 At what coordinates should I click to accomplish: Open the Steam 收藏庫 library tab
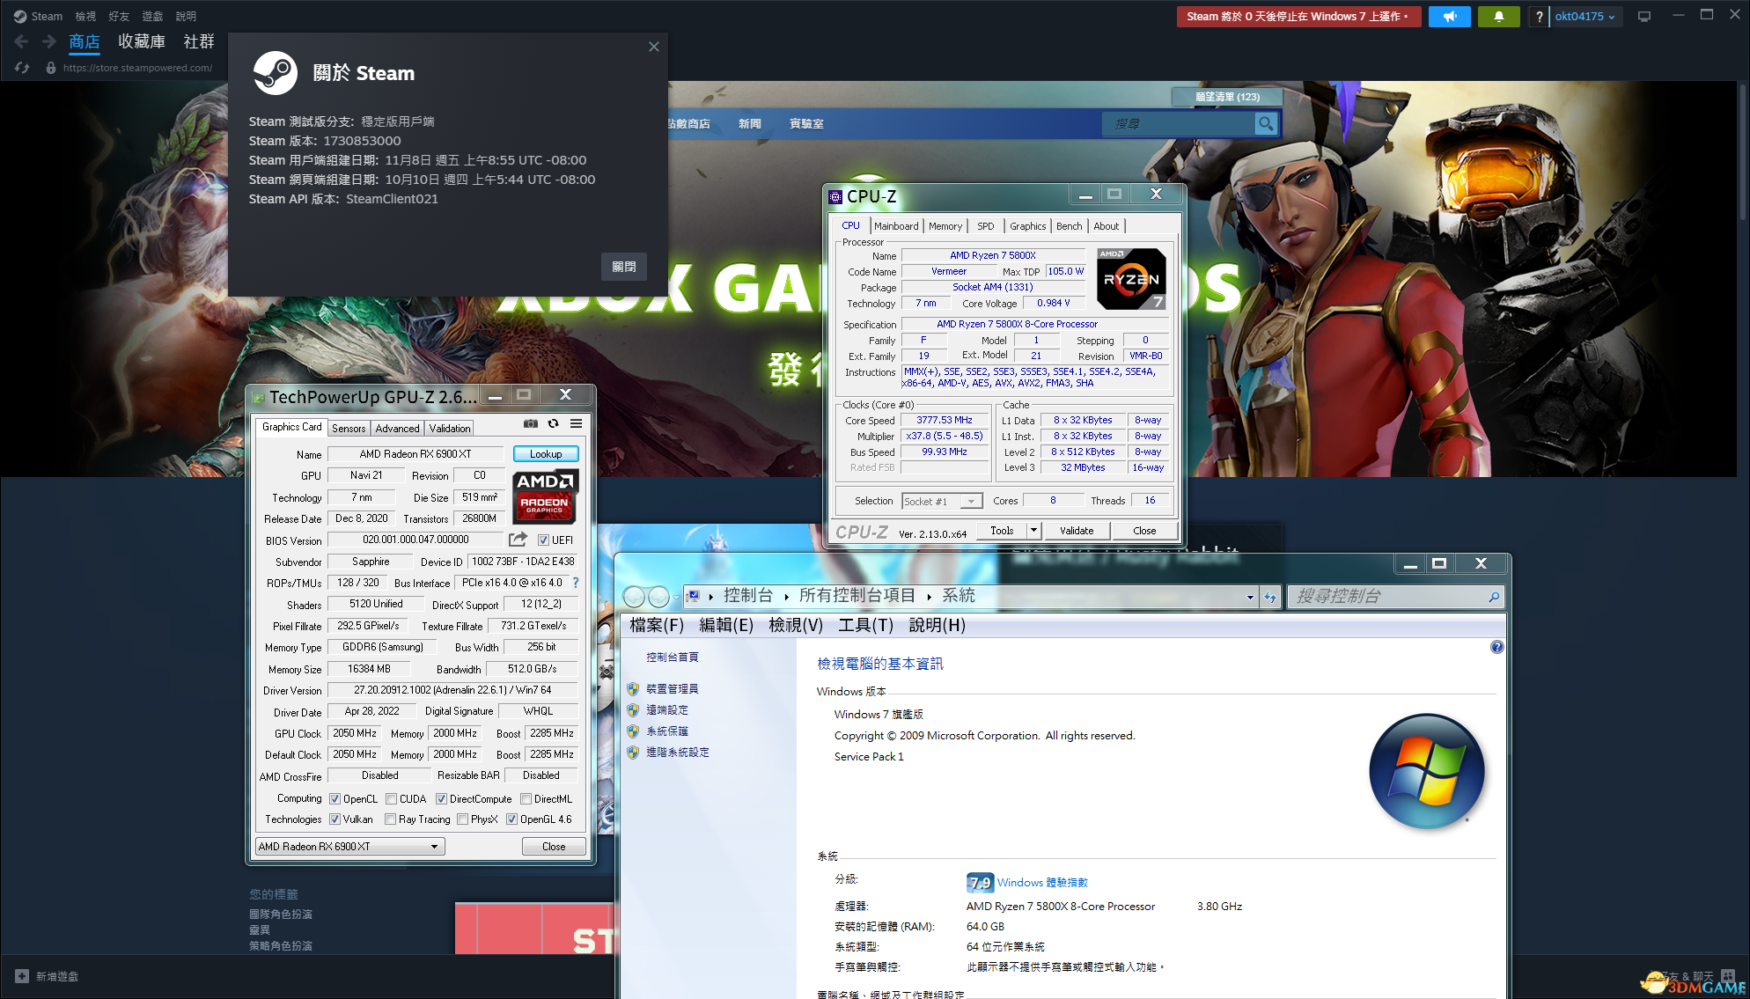pos(142,41)
